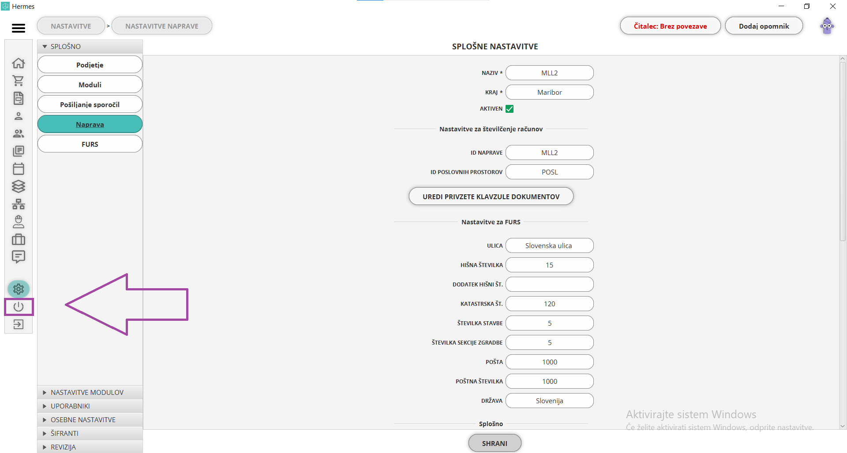Viewport: 847px width, 453px height.
Task: Open the calendar sidebar icon
Action: coord(19,169)
